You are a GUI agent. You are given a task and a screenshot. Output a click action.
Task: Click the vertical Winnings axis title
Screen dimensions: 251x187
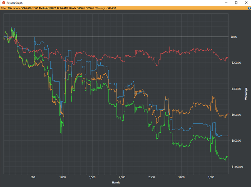pyautogui.click(x=246, y=94)
